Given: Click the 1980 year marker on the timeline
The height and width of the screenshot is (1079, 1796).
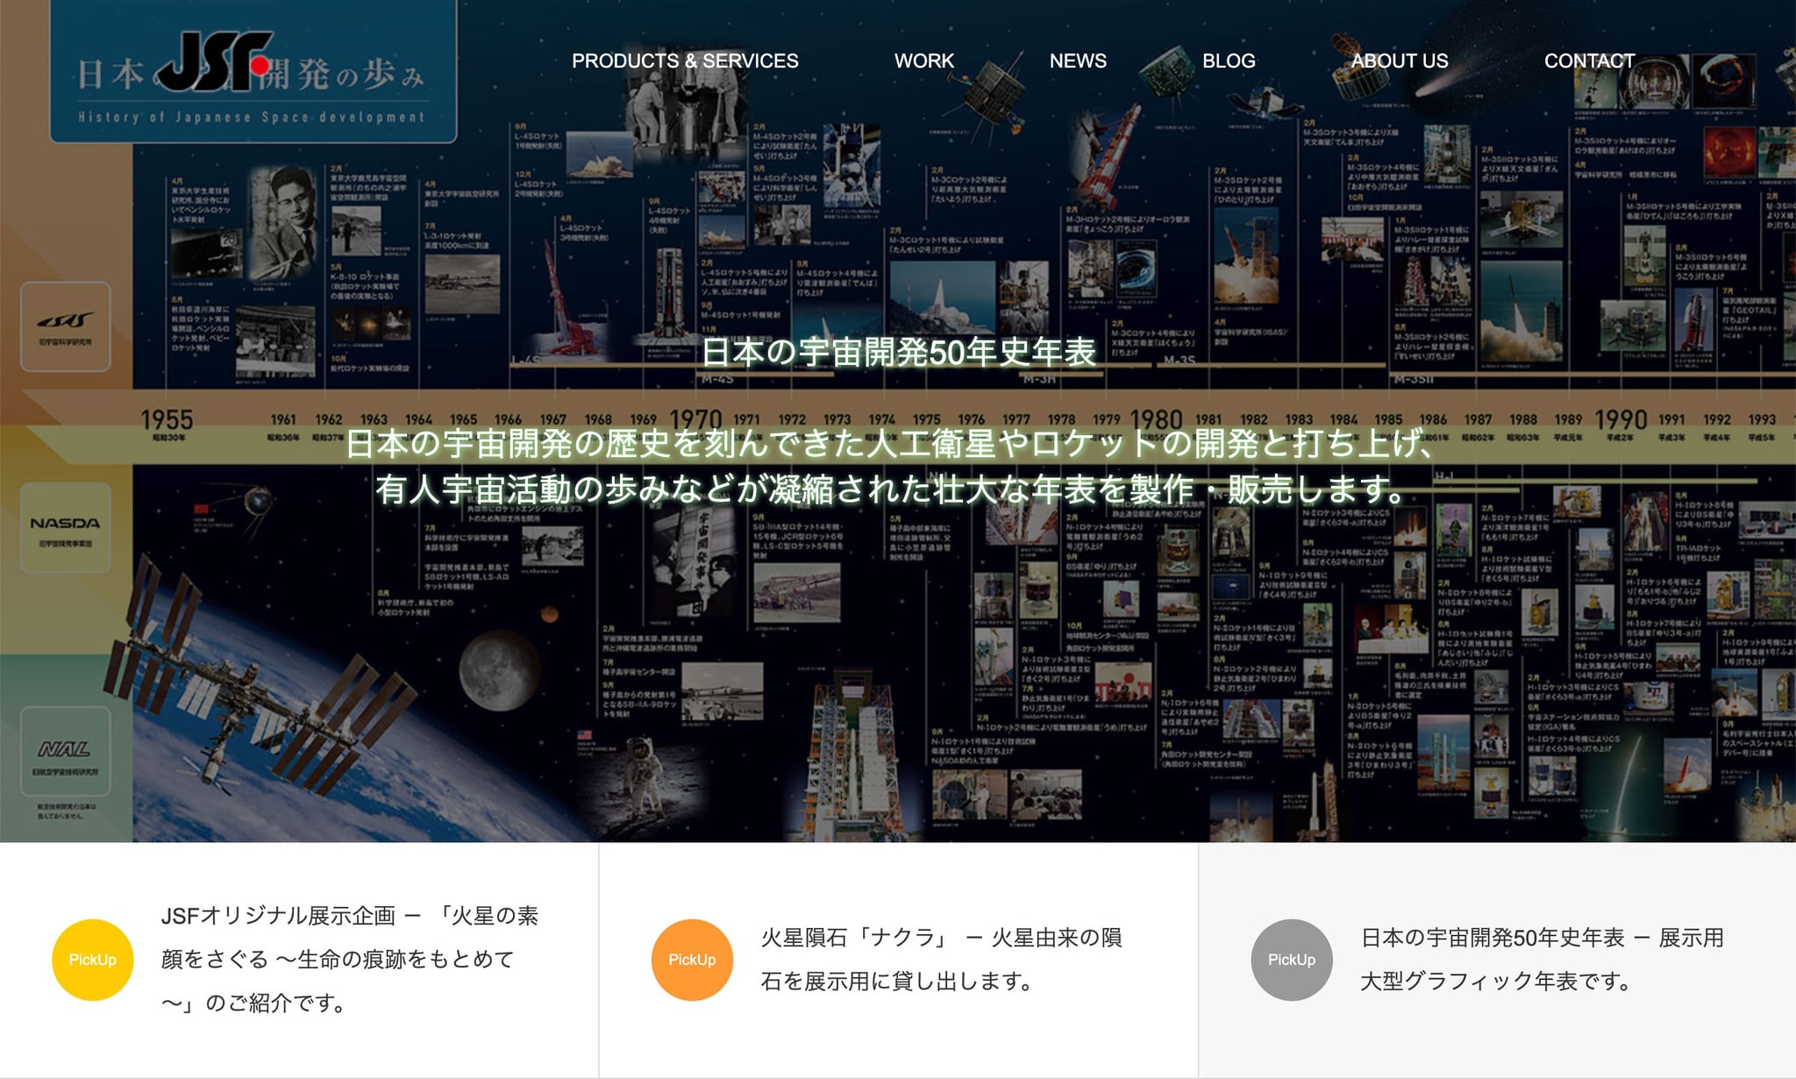Looking at the screenshot, I should pos(1157,420).
